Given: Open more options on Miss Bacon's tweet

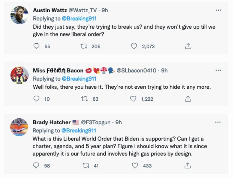Looking at the screenshot, I should (x=218, y=70).
